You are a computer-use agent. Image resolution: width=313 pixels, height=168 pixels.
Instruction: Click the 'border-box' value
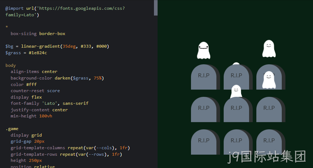tap(52, 34)
